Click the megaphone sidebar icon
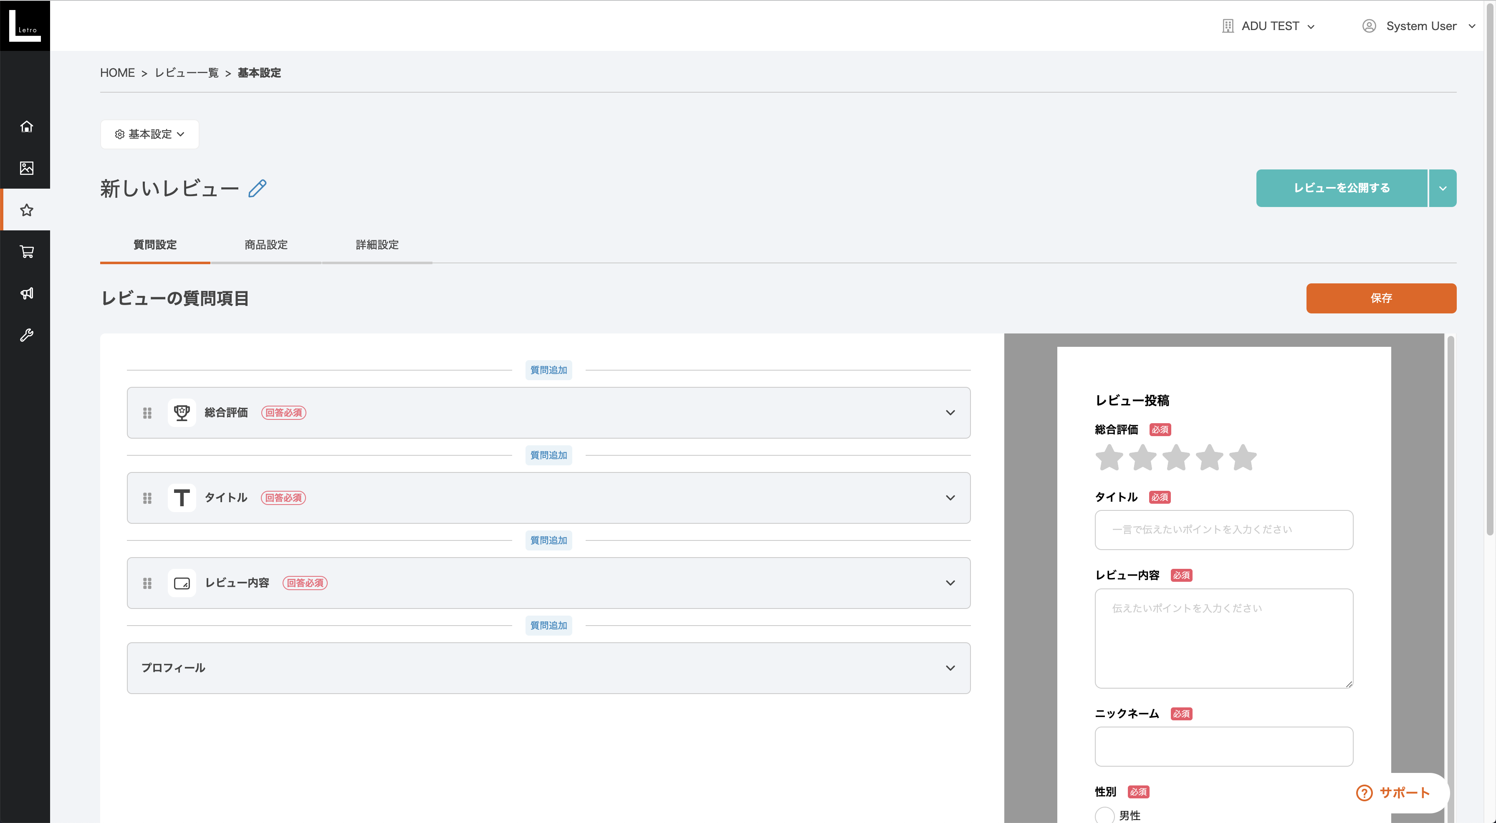 coord(26,293)
